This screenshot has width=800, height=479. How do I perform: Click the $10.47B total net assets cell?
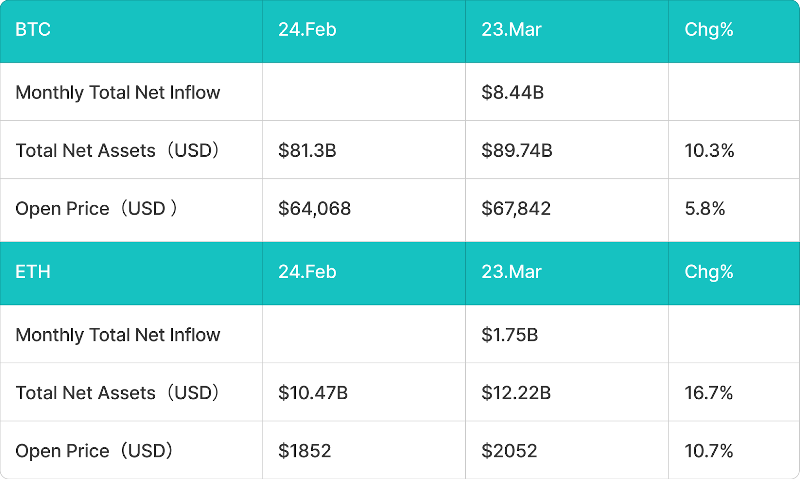coord(313,393)
